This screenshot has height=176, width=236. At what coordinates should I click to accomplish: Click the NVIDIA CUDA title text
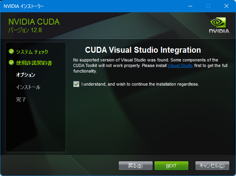pos(34,22)
